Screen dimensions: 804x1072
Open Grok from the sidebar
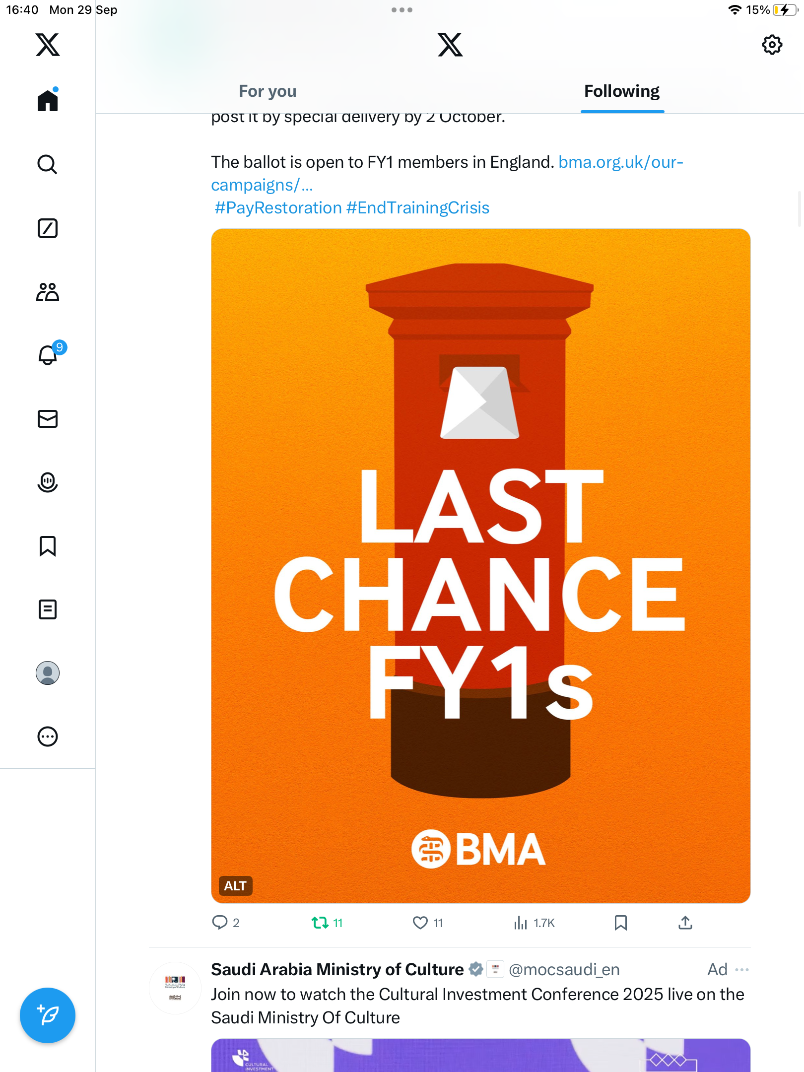click(48, 228)
